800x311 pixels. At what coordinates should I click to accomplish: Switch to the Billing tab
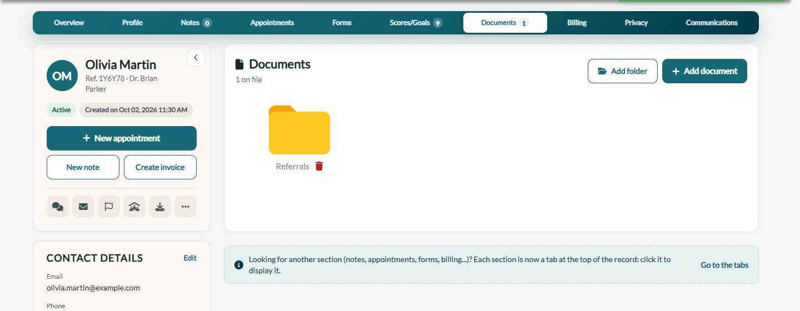point(577,23)
